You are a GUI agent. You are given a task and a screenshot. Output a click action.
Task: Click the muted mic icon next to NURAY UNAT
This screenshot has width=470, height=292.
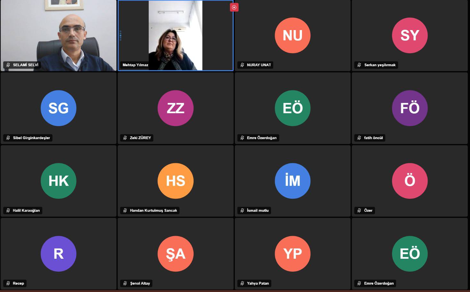242,65
